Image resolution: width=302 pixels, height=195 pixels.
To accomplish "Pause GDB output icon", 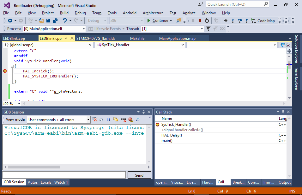I will click(108, 120).
